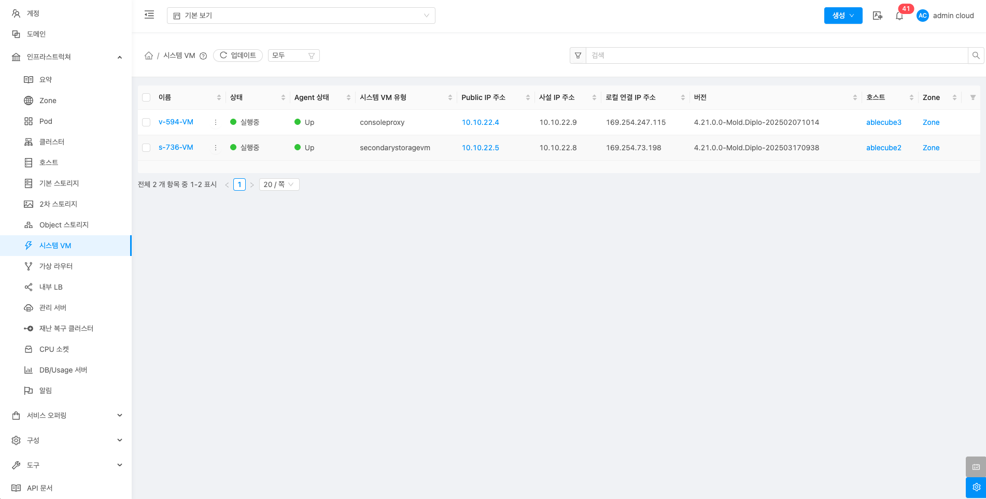Open the 가상 라우터 sidebar item
Viewport: 986px width, 499px height.
pyautogui.click(x=56, y=266)
